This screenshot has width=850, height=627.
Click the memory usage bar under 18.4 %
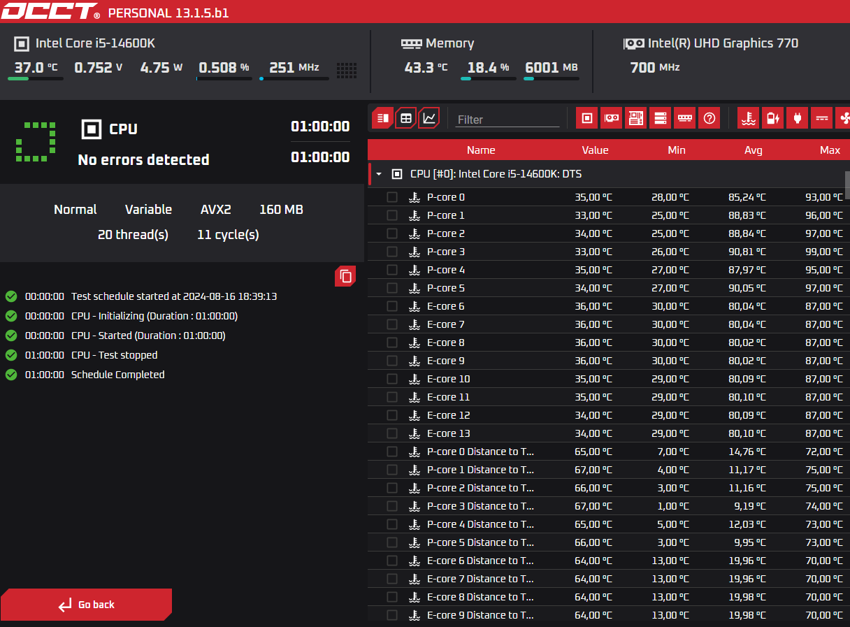click(488, 79)
